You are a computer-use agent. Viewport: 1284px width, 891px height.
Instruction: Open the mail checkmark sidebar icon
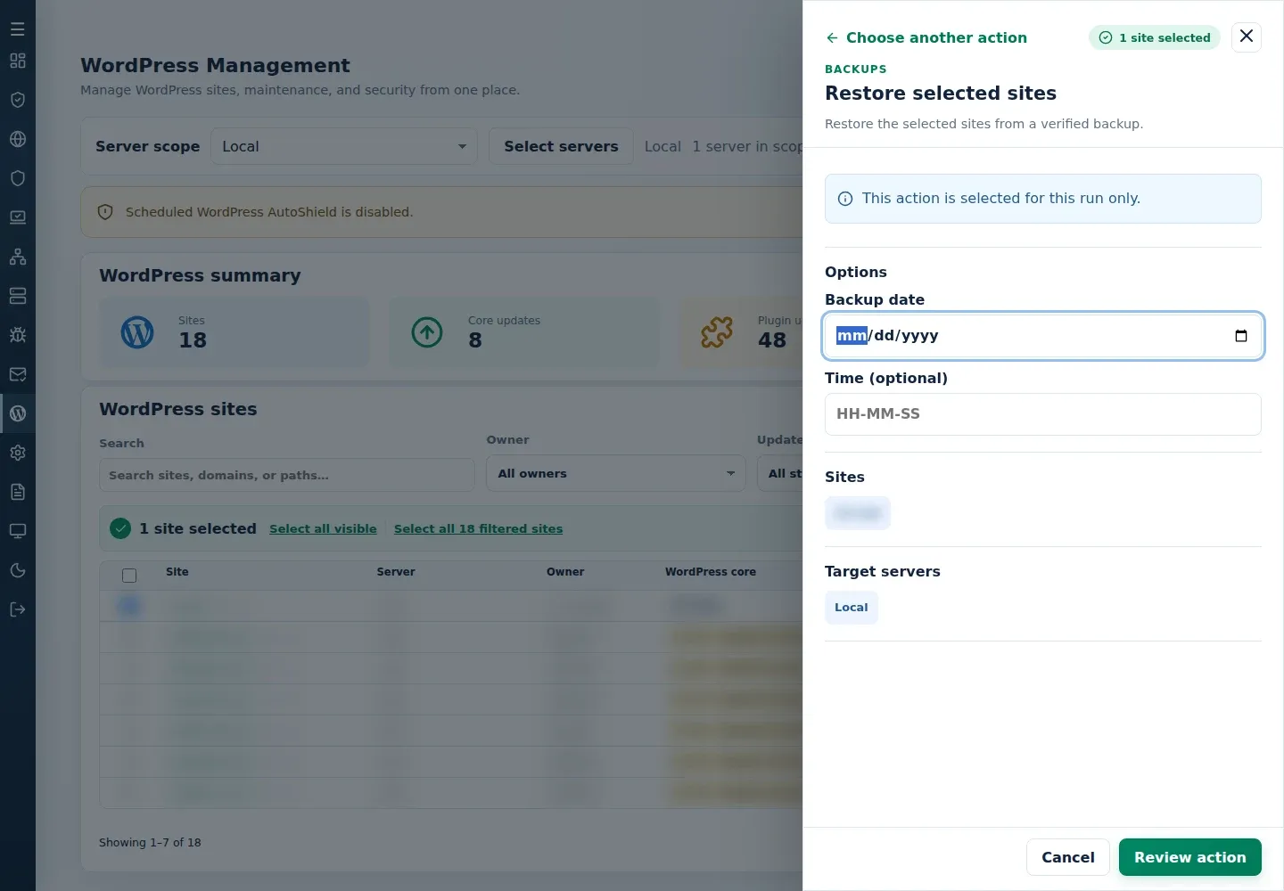pyautogui.click(x=18, y=374)
